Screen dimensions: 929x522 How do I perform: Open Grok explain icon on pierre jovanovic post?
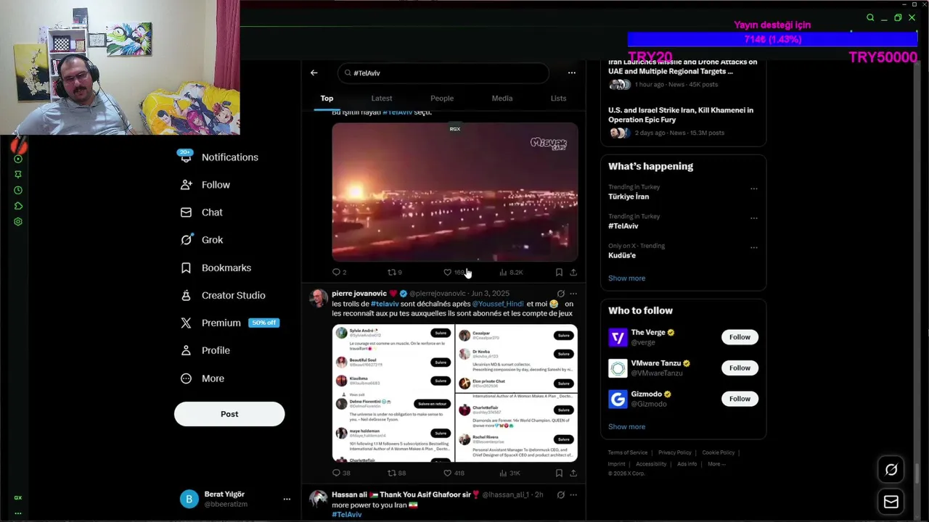[x=560, y=294]
